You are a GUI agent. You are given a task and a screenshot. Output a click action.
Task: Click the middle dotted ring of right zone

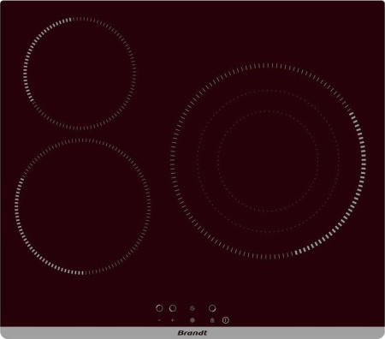(339, 162)
